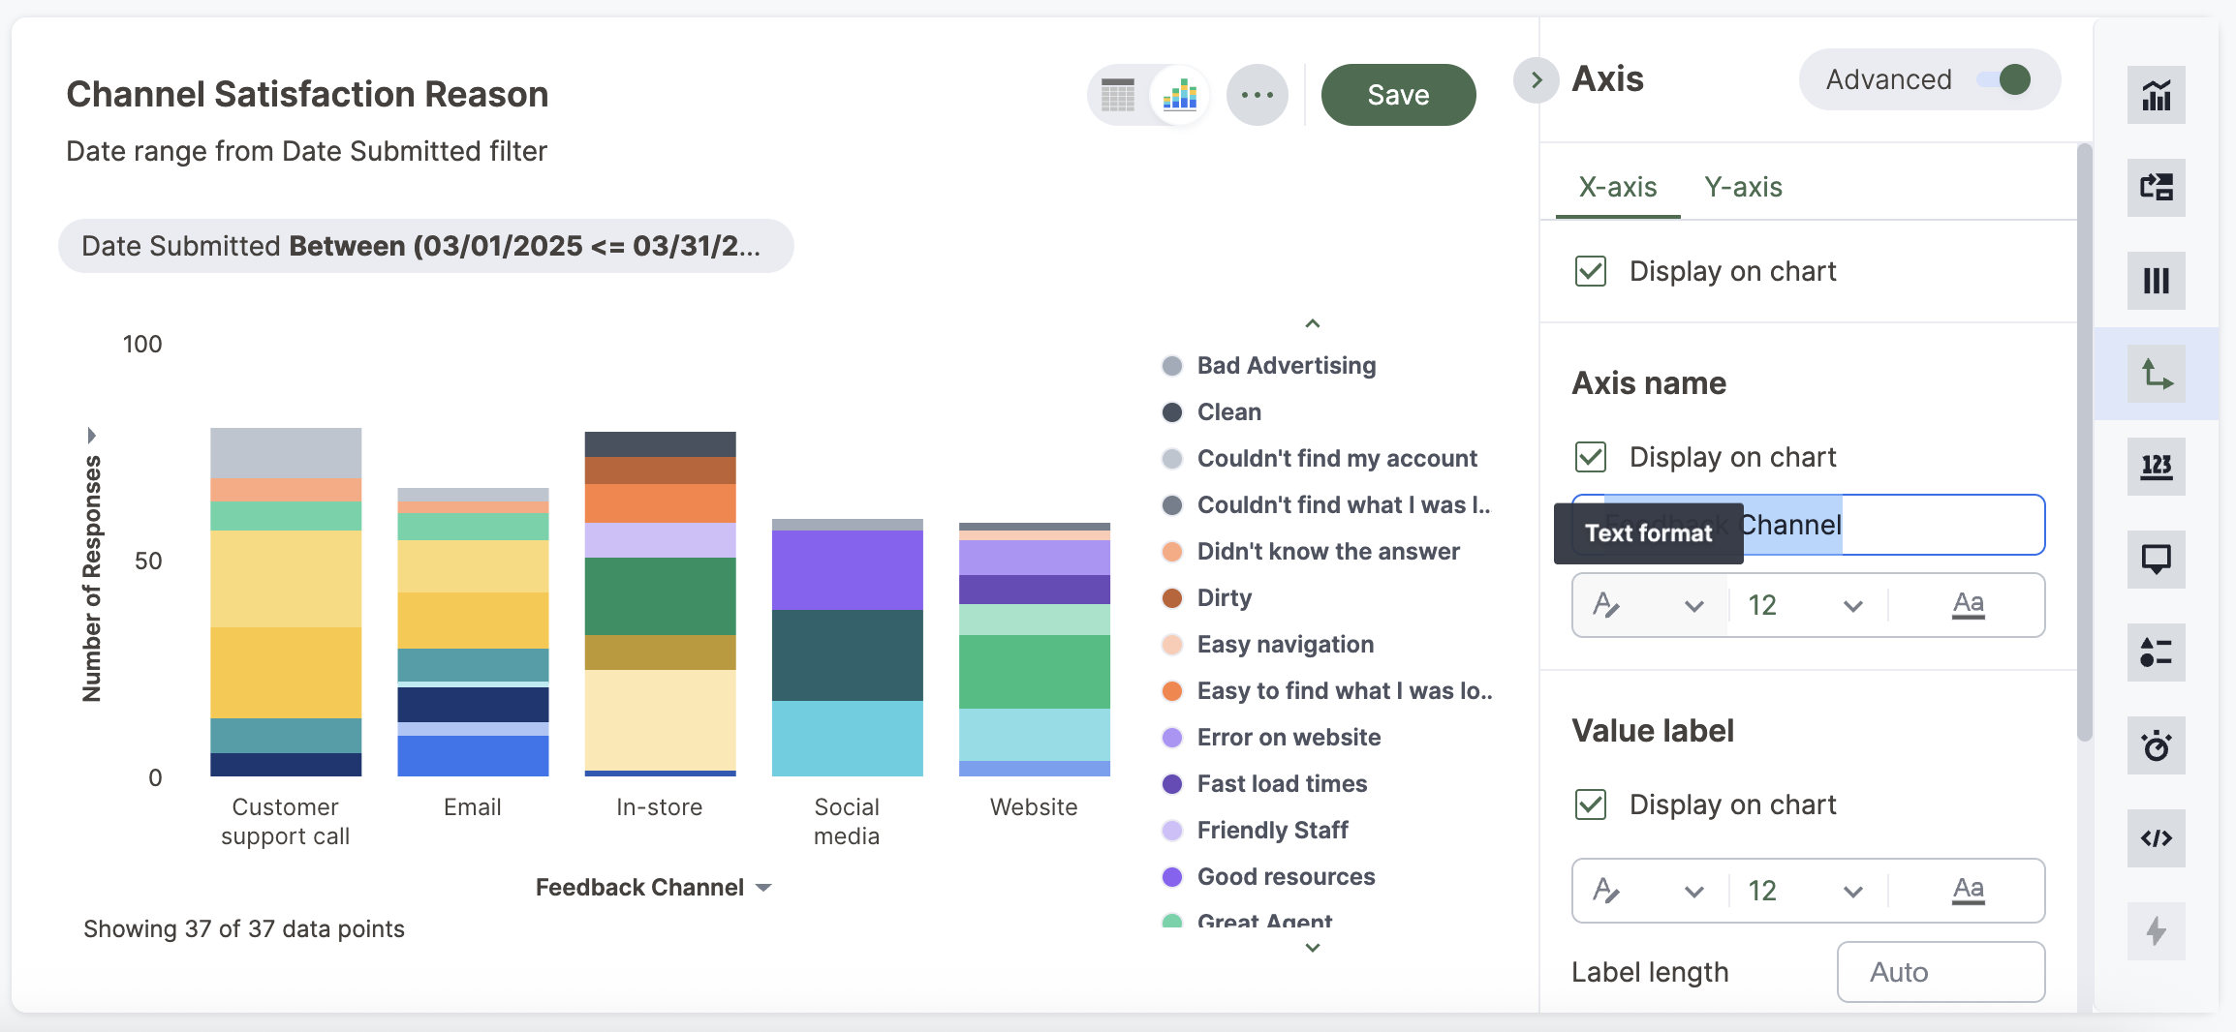Open axis name font size dropdown
The image size is (2236, 1032).
tap(1805, 606)
